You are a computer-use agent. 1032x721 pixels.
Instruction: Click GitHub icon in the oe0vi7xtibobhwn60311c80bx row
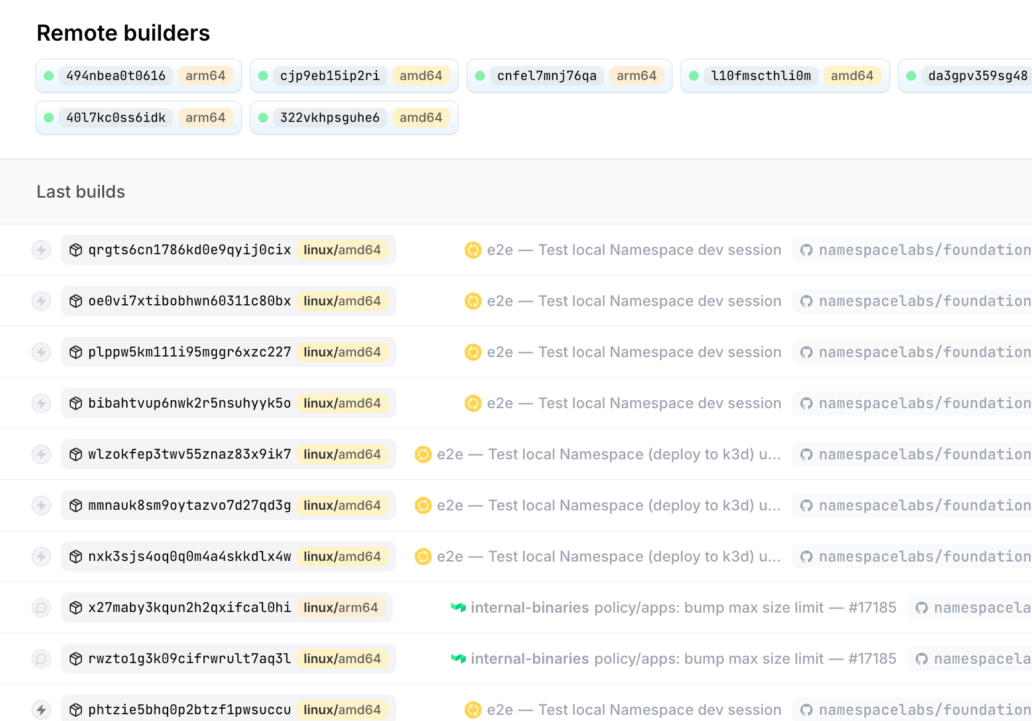tap(806, 301)
